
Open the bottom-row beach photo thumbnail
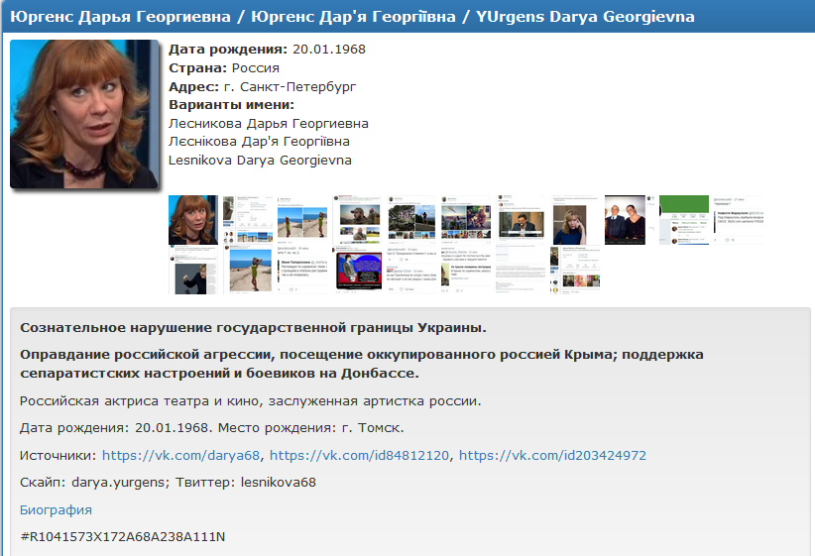click(x=249, y=273)
